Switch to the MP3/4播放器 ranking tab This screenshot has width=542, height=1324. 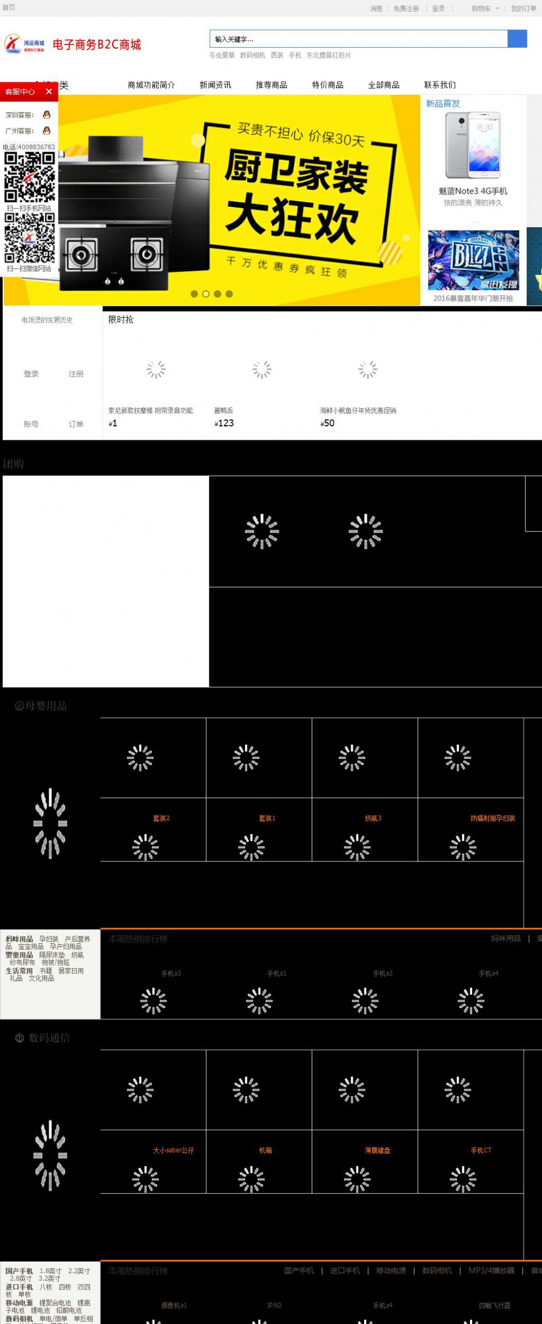point(492,1270)
